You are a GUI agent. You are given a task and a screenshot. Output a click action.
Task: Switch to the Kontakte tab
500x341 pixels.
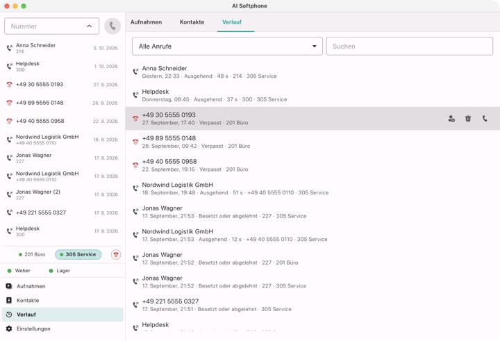[x=192, y=22]
